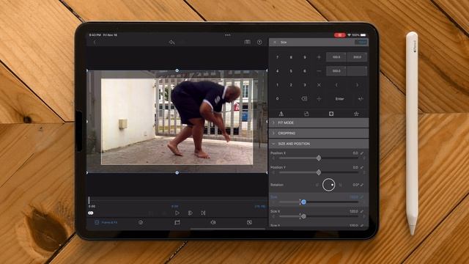This screenshot has width=469, height=264.
Task: Edit Rotation value with pencil icon
Action: coord(362,185)
